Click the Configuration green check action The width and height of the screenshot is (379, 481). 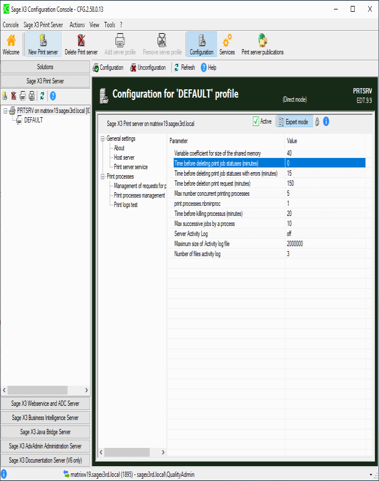tap(108, 67)
